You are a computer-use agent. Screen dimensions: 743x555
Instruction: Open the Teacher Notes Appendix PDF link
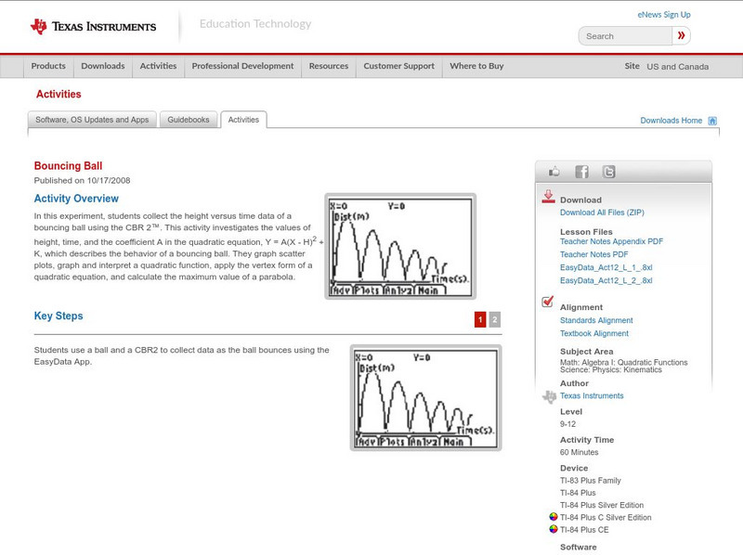[x=611, y=241]
